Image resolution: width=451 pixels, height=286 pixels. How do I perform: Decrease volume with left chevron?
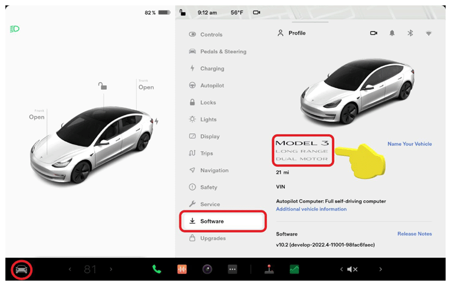[x=341, y=269]
